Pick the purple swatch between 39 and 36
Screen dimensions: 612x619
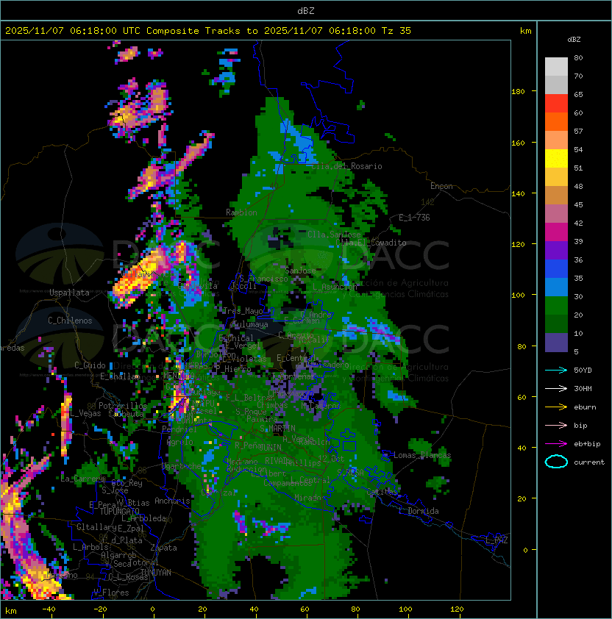pos(556,250)
